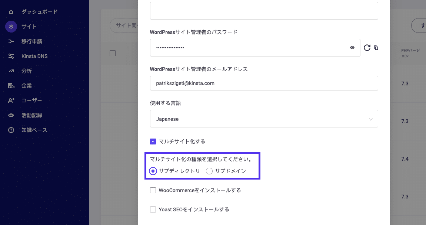Check the Yoast SEOをインストールする box
This screenshot has height=225, width=426.
click(x=153, y=209)
